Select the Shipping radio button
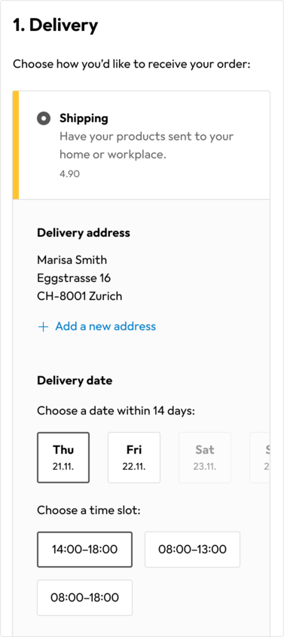The height and width of the screenshot is (637, 284). (x=44, y=118)
